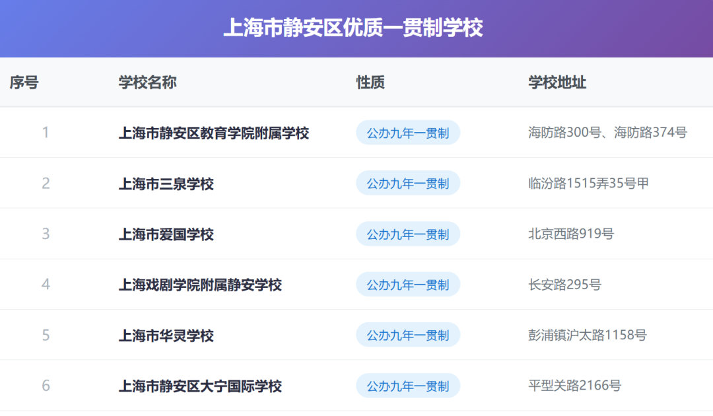
Task: Click 公办九年一贯制 tag in row 1
Action: (x=408, y=133)
